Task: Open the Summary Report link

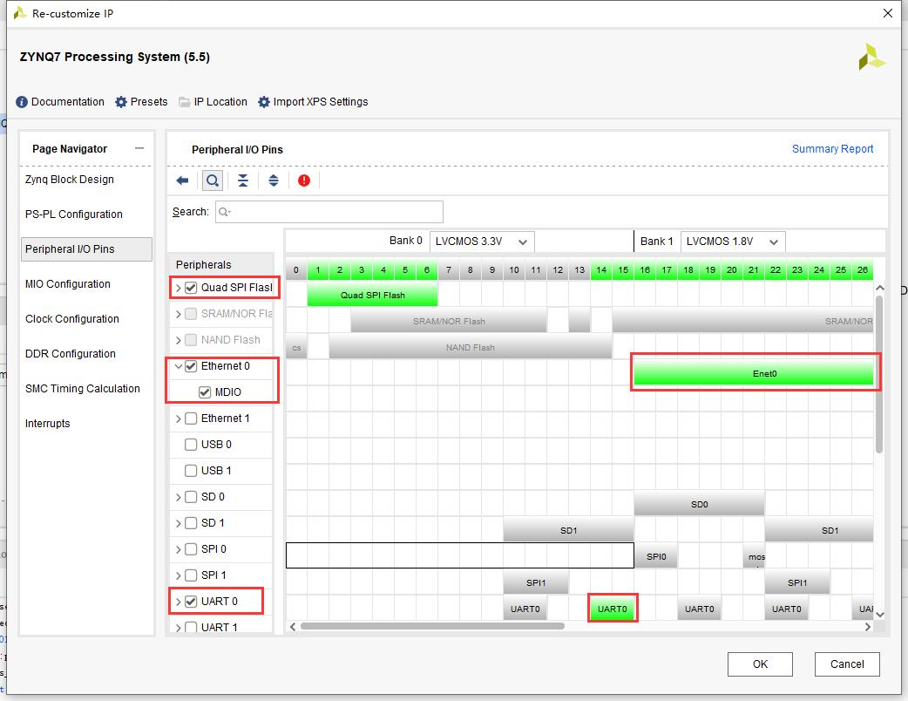Action: pos(832,149)
